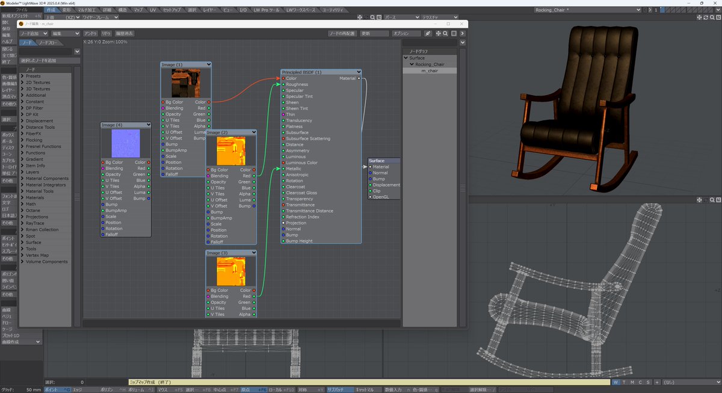The width and height of the screenshot is (722, 393).
Task: Open the 変形 tab in main menu
Action: click(x=66, y=10)
